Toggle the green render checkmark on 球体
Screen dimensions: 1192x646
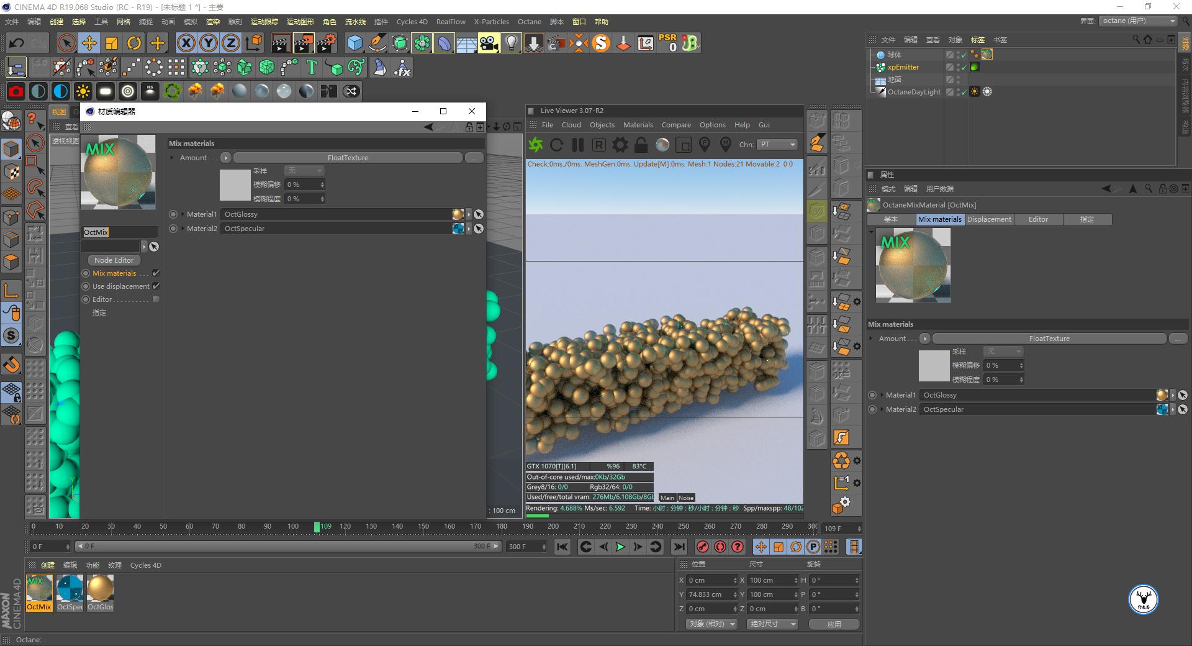(x=963, y=55)
